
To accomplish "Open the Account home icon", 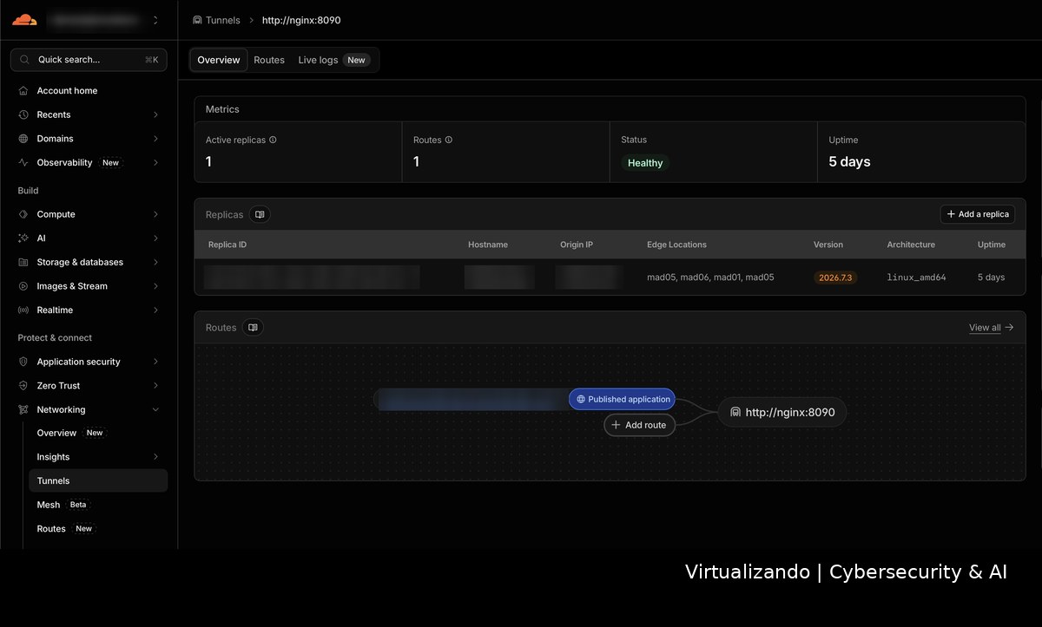I will (x=23, y=90).
